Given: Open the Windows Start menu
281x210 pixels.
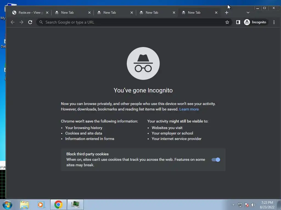Looking at the screenshot, I should pos(7,205).
